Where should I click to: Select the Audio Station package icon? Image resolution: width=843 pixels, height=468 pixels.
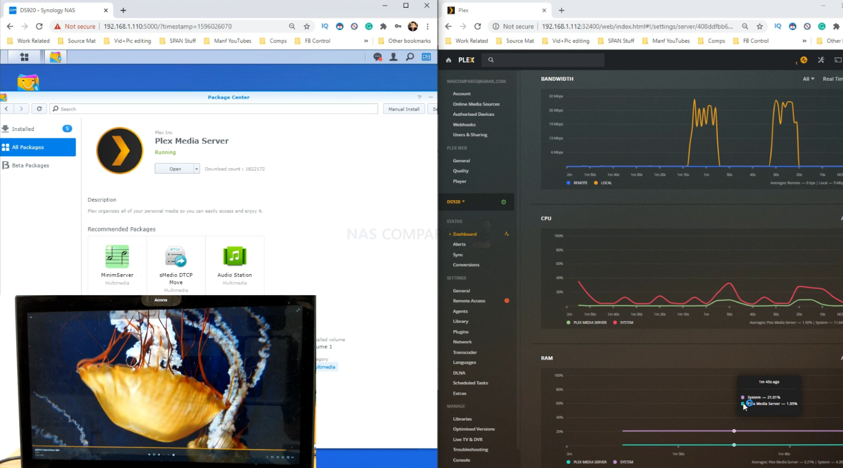pyautogui.click(x=234, y=256)
